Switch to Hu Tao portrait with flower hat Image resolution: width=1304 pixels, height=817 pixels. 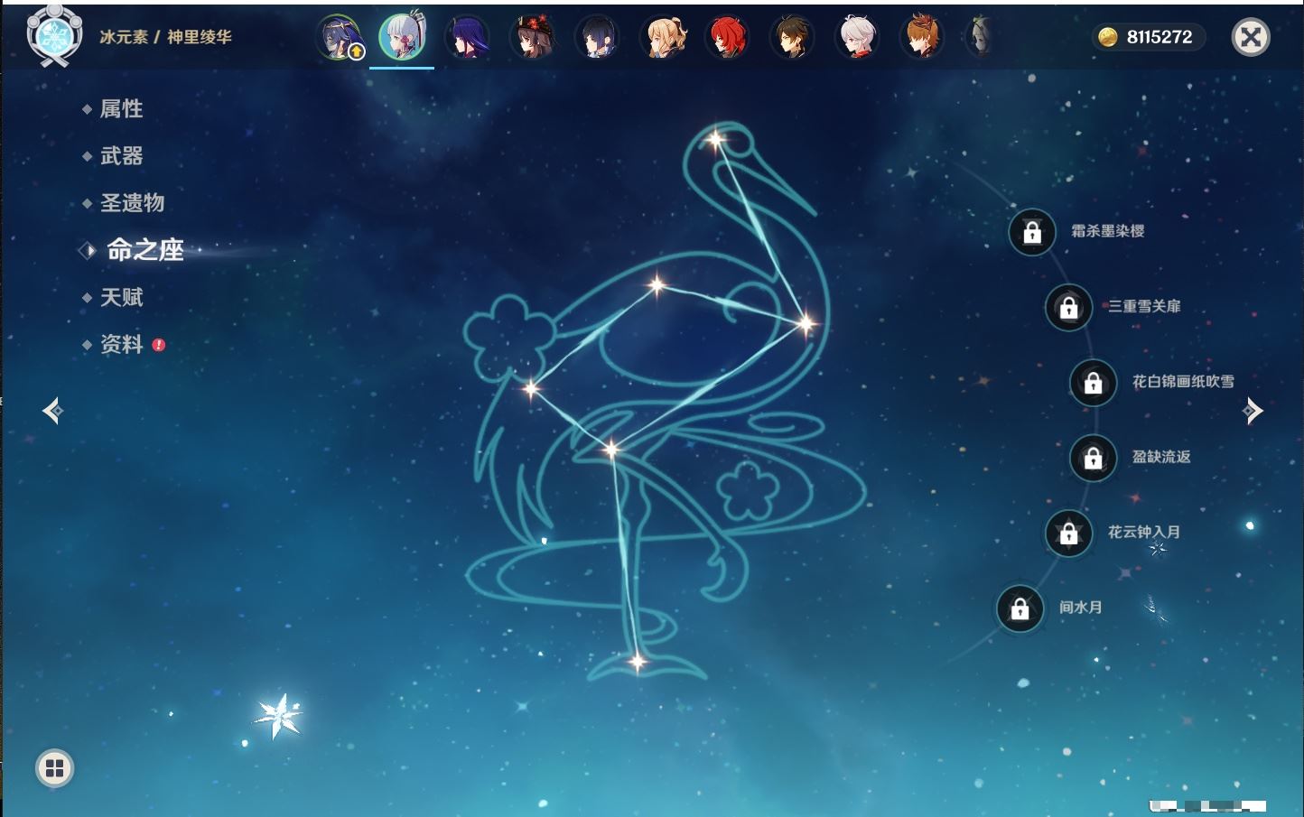click(533, 38)
